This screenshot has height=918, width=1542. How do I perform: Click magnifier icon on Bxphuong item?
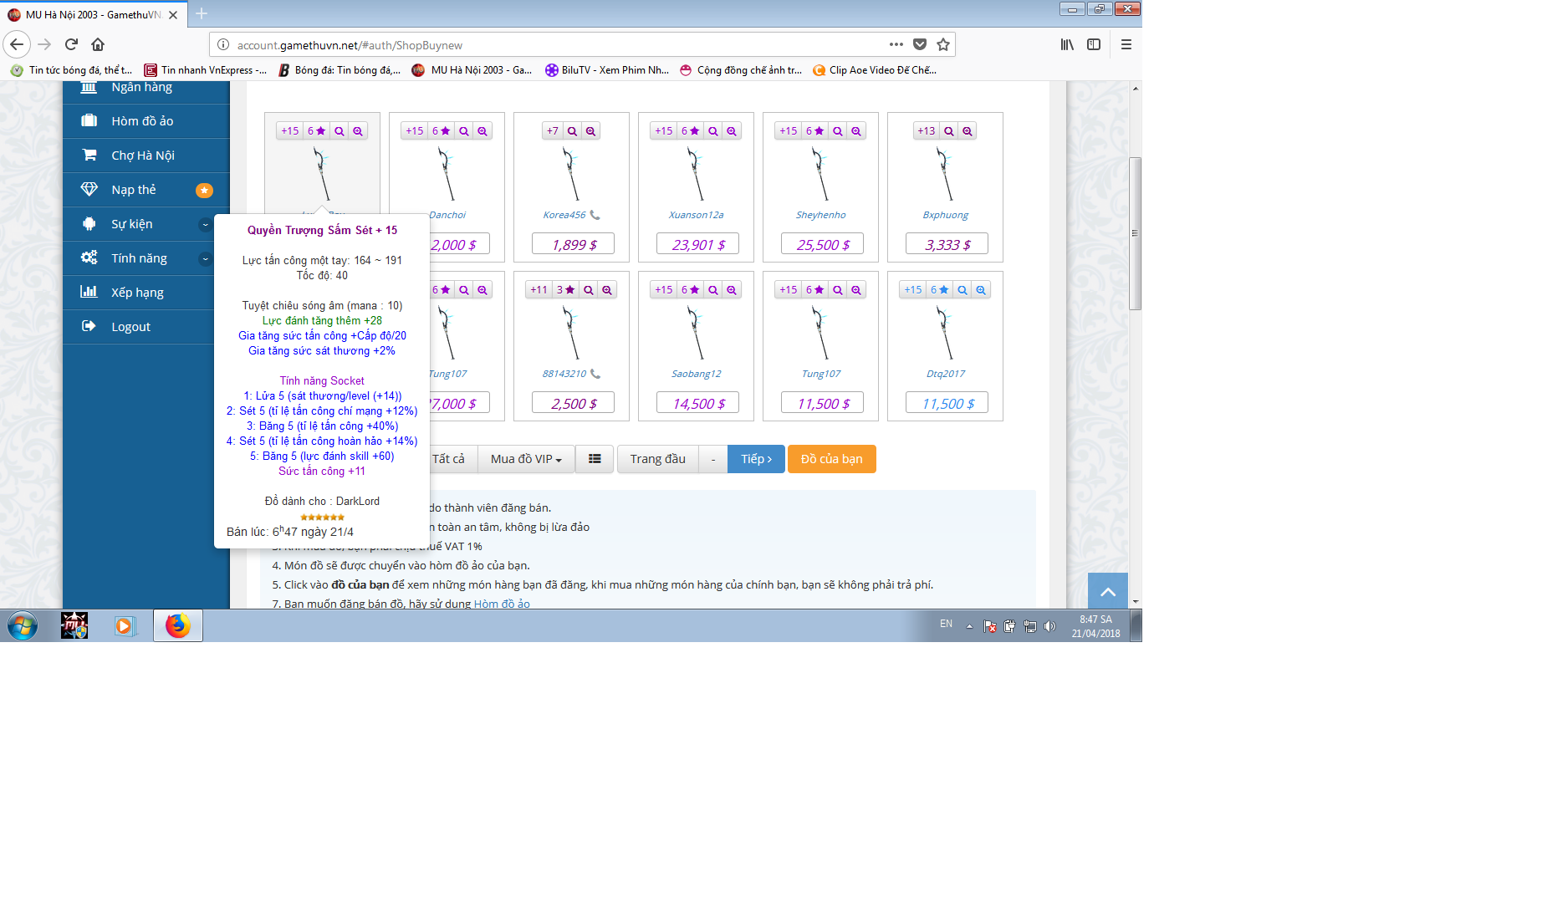pyautogui.click(x=949, y=131)
